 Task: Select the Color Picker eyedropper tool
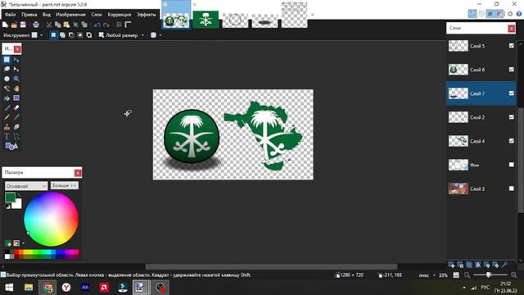coord(16,117)
